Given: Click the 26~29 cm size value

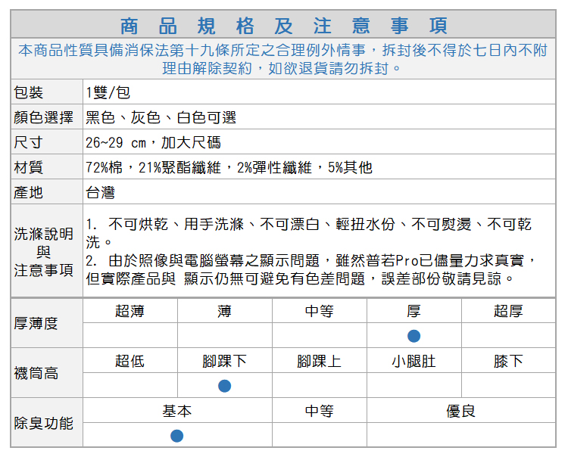Looking at the screenshot, I should 153,142.
